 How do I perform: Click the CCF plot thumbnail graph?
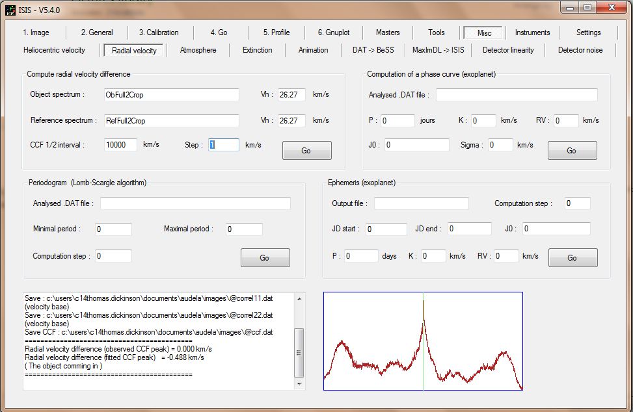[x=423, y=341]
